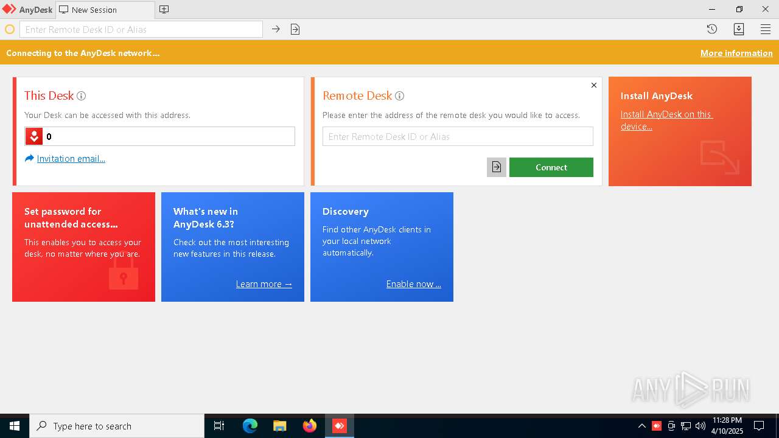Click What's new in AnyDesk 6.3 heading
779x438 pixels.
(206, 218)
